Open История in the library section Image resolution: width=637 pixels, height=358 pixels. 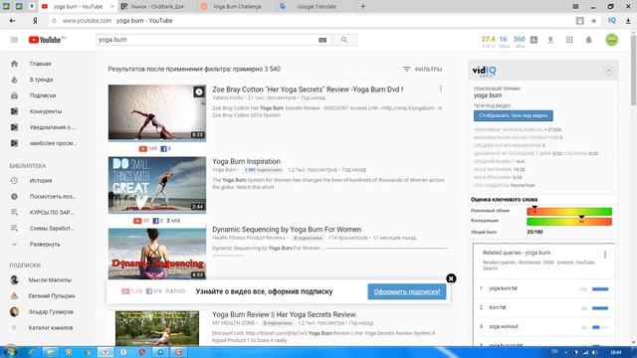point(41,181)
